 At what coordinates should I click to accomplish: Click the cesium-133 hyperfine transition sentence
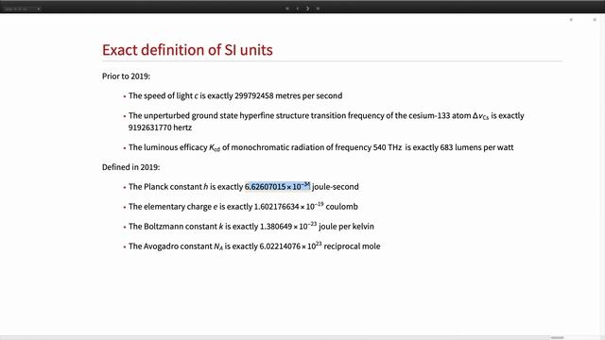[x=326, y=122]
